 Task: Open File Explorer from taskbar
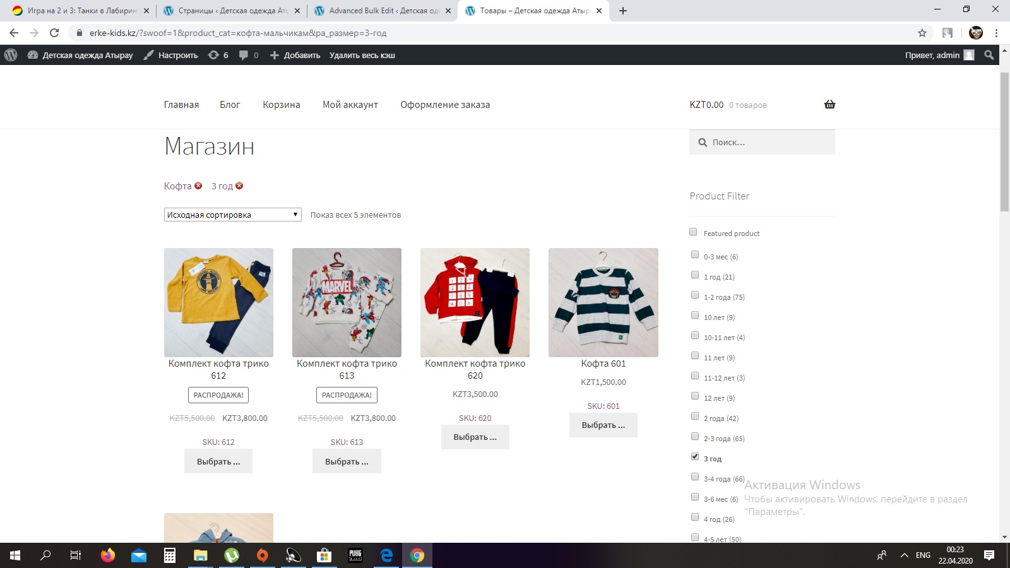[201, 555]
